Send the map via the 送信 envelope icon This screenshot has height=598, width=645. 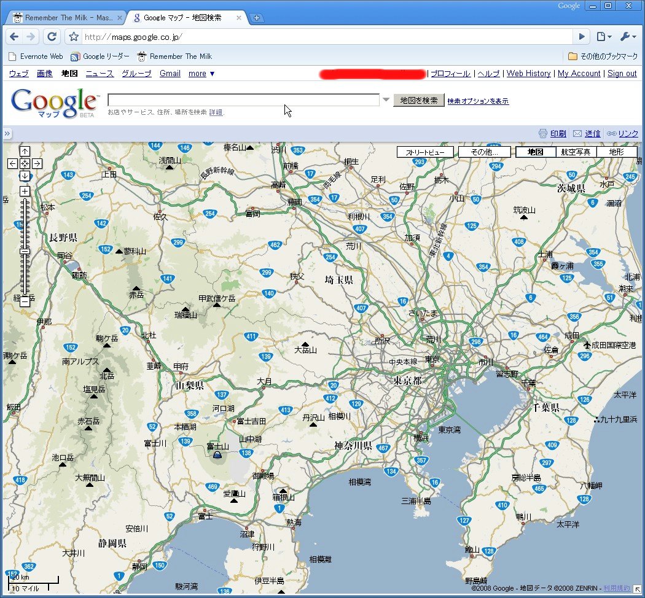point(577,134)
